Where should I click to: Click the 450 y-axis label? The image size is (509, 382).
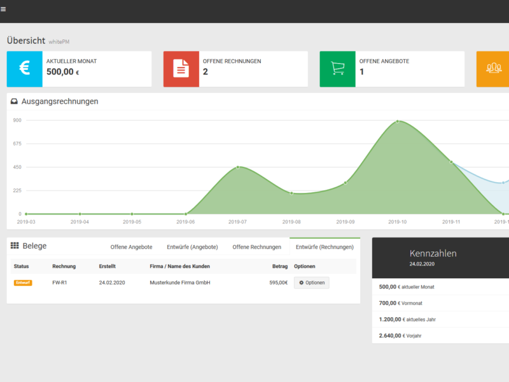17,167
